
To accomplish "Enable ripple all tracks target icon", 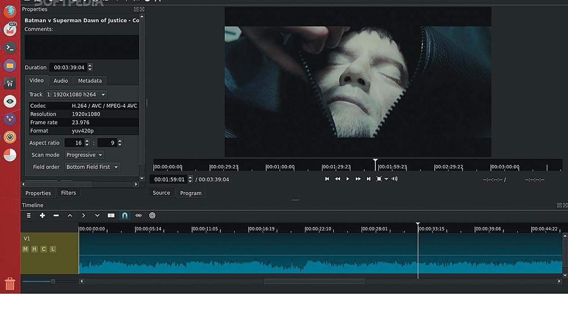I will click(x=152, y=216).
